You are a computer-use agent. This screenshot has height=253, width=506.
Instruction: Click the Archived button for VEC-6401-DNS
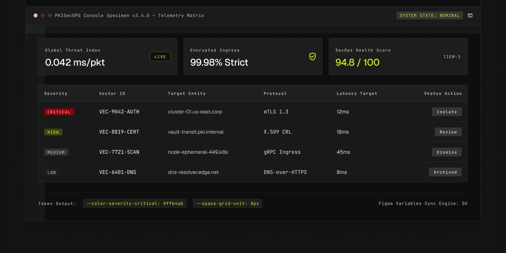[445, 172]
